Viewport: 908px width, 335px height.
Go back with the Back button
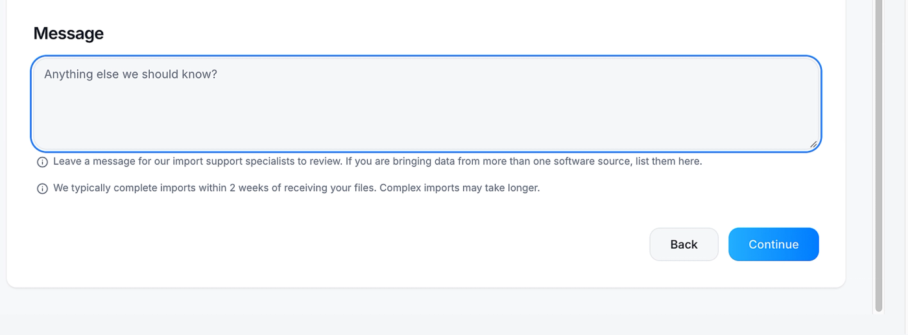(684, 244)
